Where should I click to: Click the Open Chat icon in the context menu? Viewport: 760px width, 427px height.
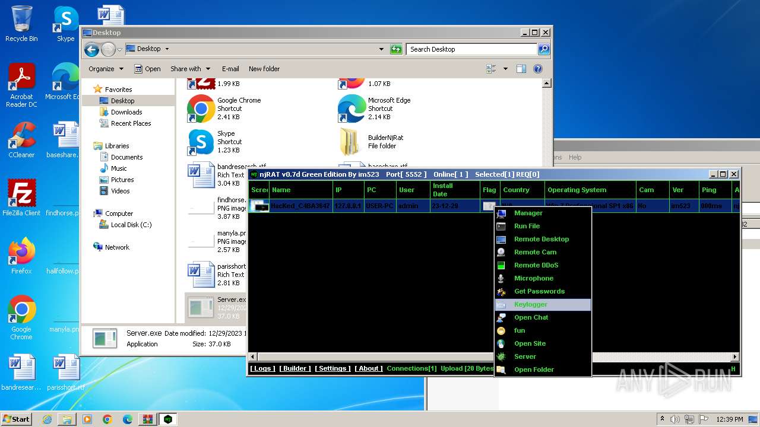501,317
